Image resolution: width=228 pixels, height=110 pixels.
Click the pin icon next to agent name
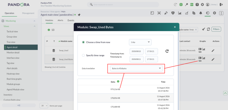point(79,15)
